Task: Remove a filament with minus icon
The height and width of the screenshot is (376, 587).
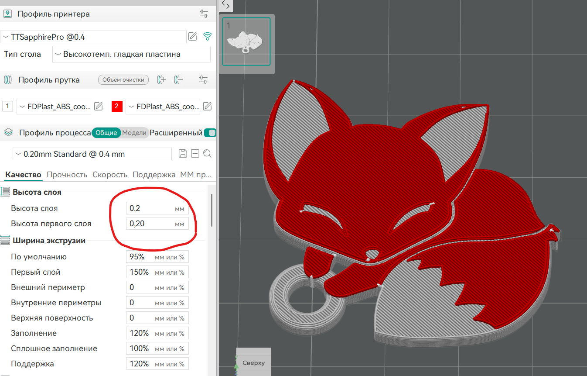Action: [x=178, y=79]
